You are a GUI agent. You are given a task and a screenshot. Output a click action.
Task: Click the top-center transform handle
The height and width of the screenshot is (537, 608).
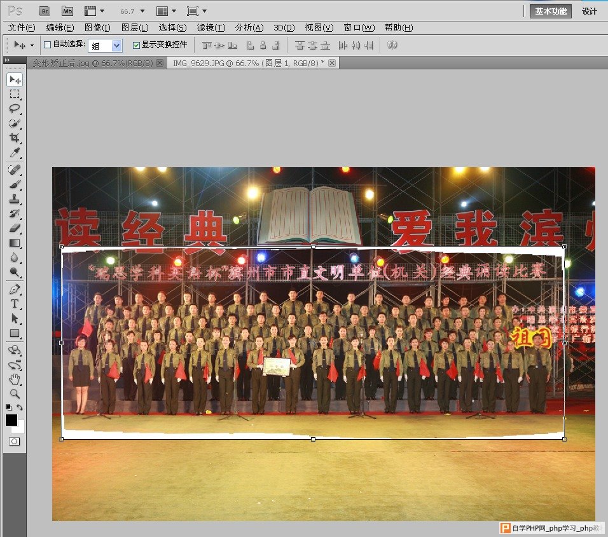point(314,247)
